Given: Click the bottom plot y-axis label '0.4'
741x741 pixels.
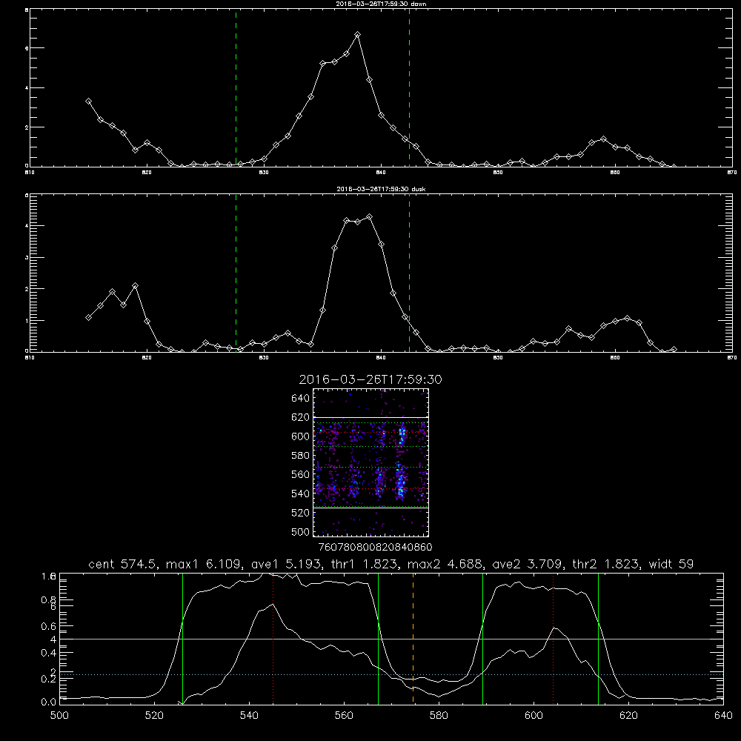Looking at the screenshot, I should (49, 653).
